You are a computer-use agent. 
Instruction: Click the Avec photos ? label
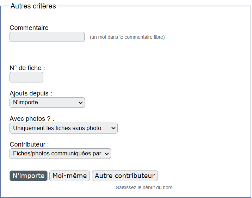(x=32, y=119)
